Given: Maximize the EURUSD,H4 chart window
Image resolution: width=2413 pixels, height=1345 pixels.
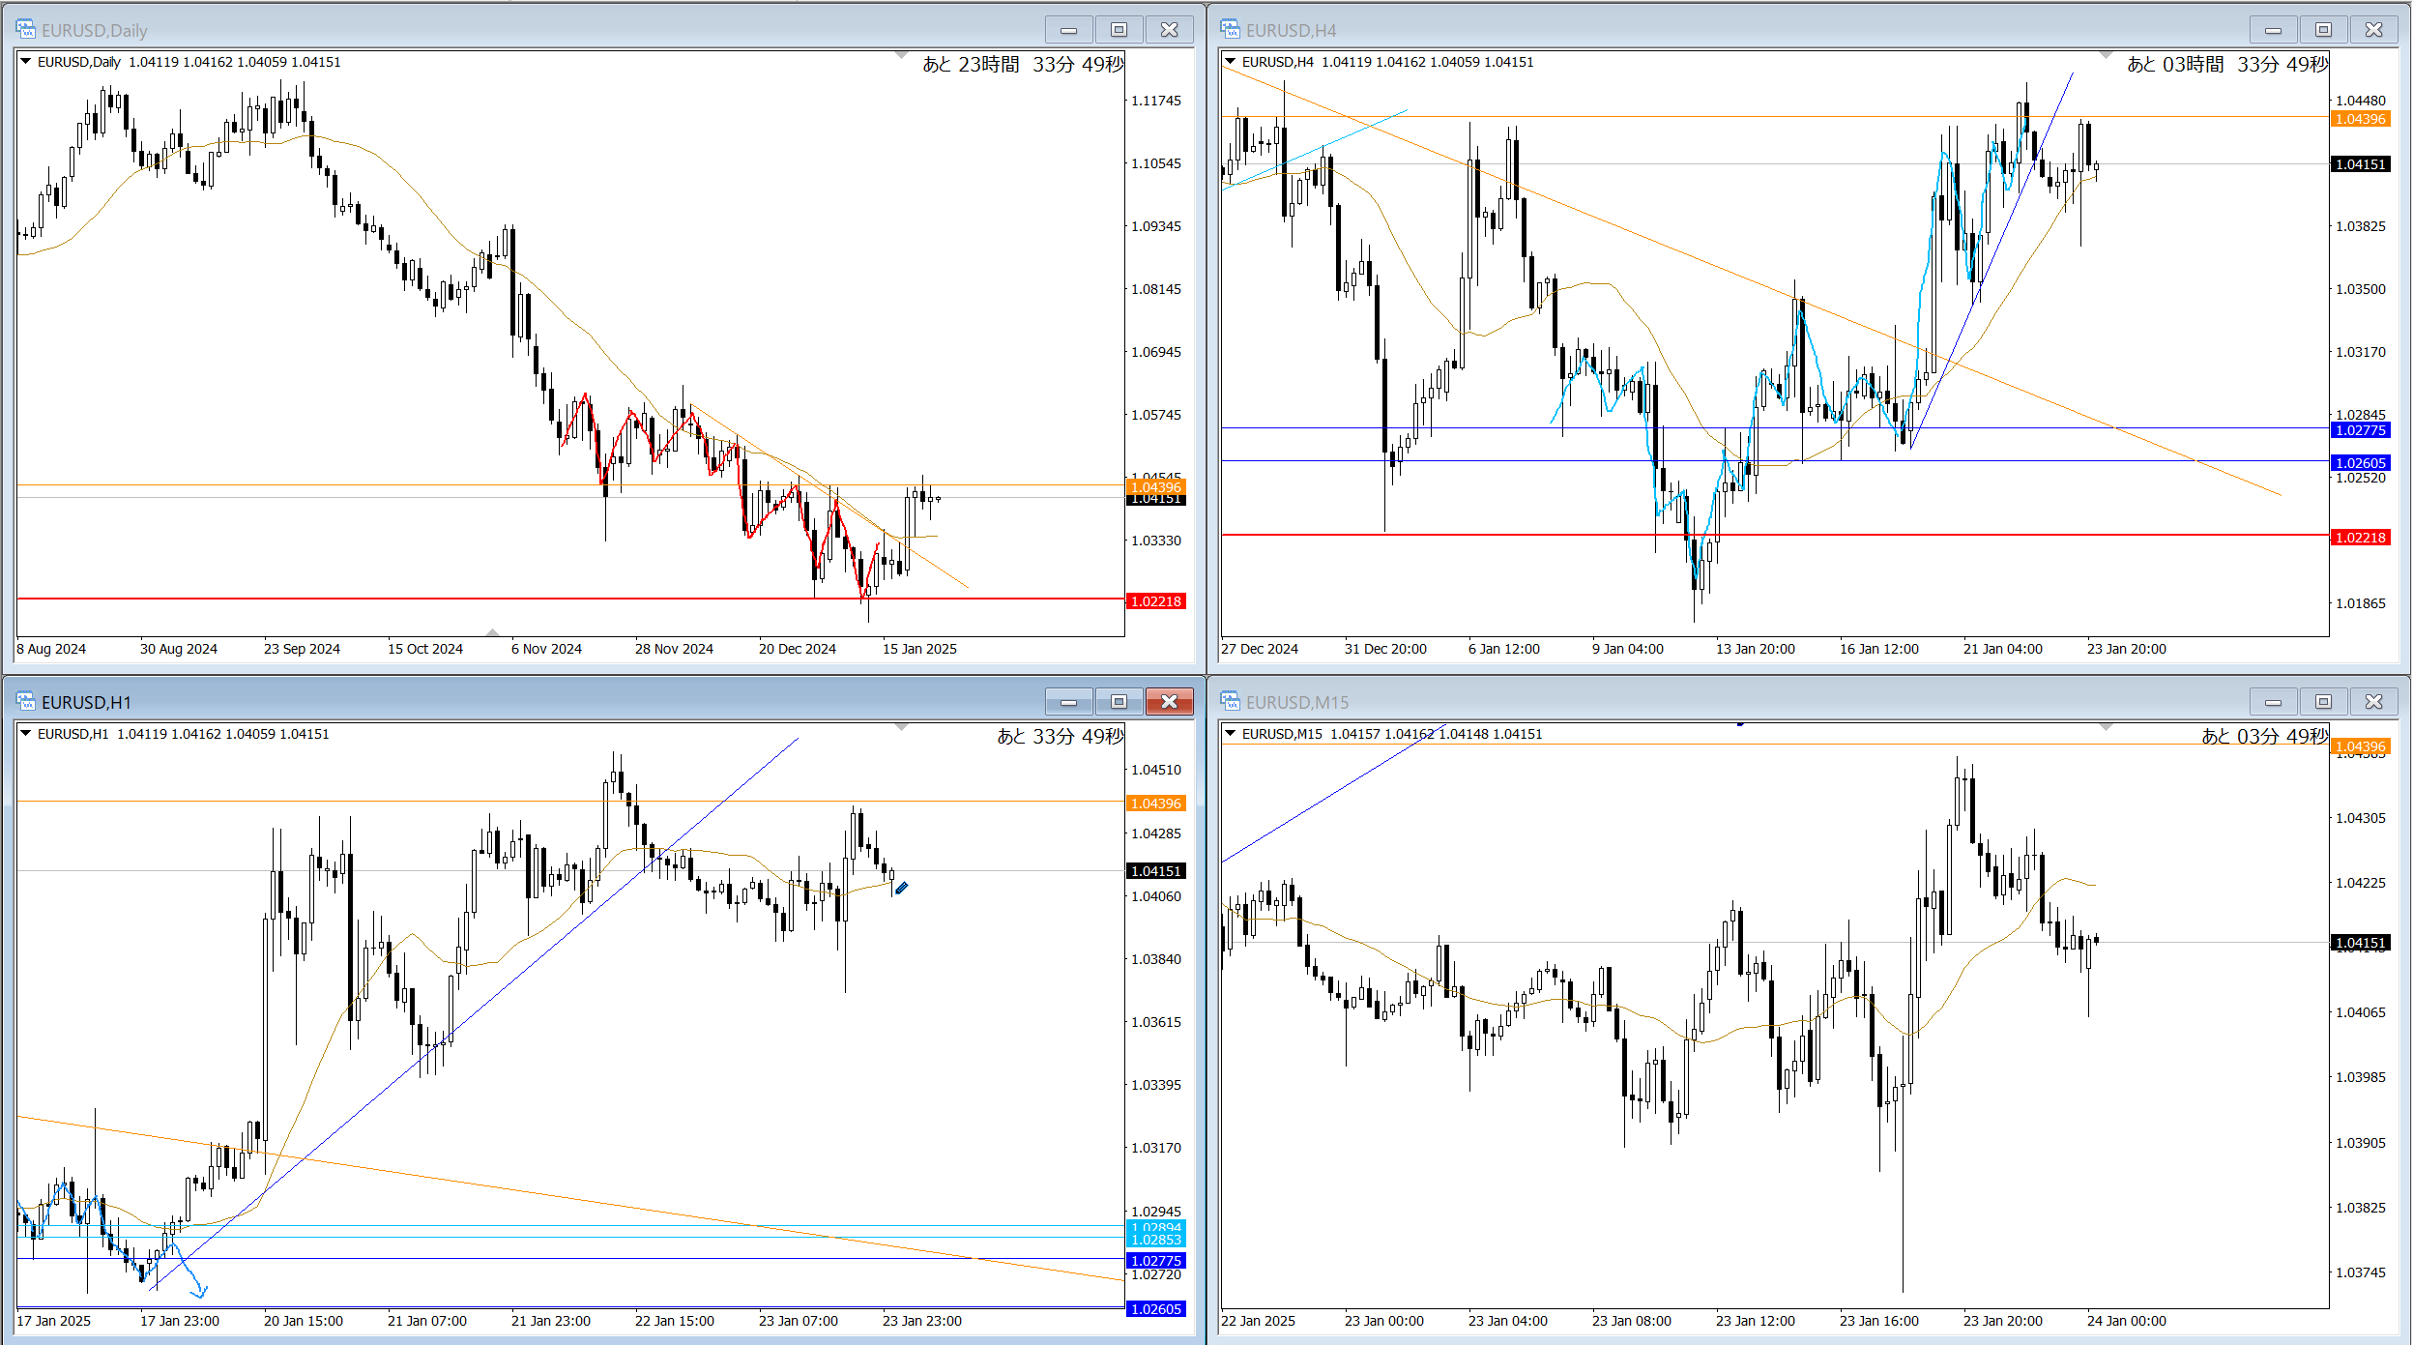Looking at the screenshot, I should tap(2323, 30).
